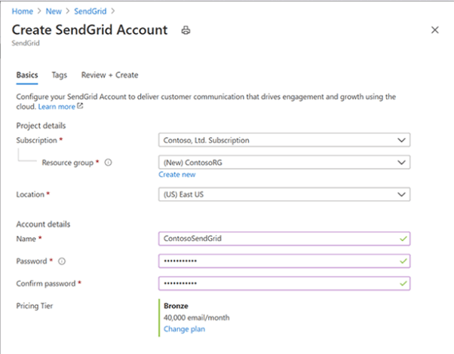The image size is (454, 354).
Task: Open the Subscription dropdown
Action: click(284, 140)
